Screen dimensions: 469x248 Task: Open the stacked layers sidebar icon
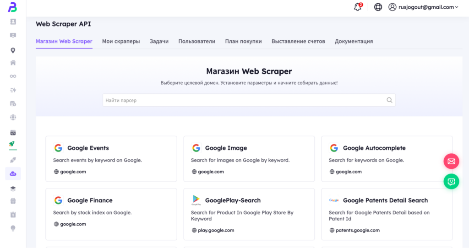point(13,189)
